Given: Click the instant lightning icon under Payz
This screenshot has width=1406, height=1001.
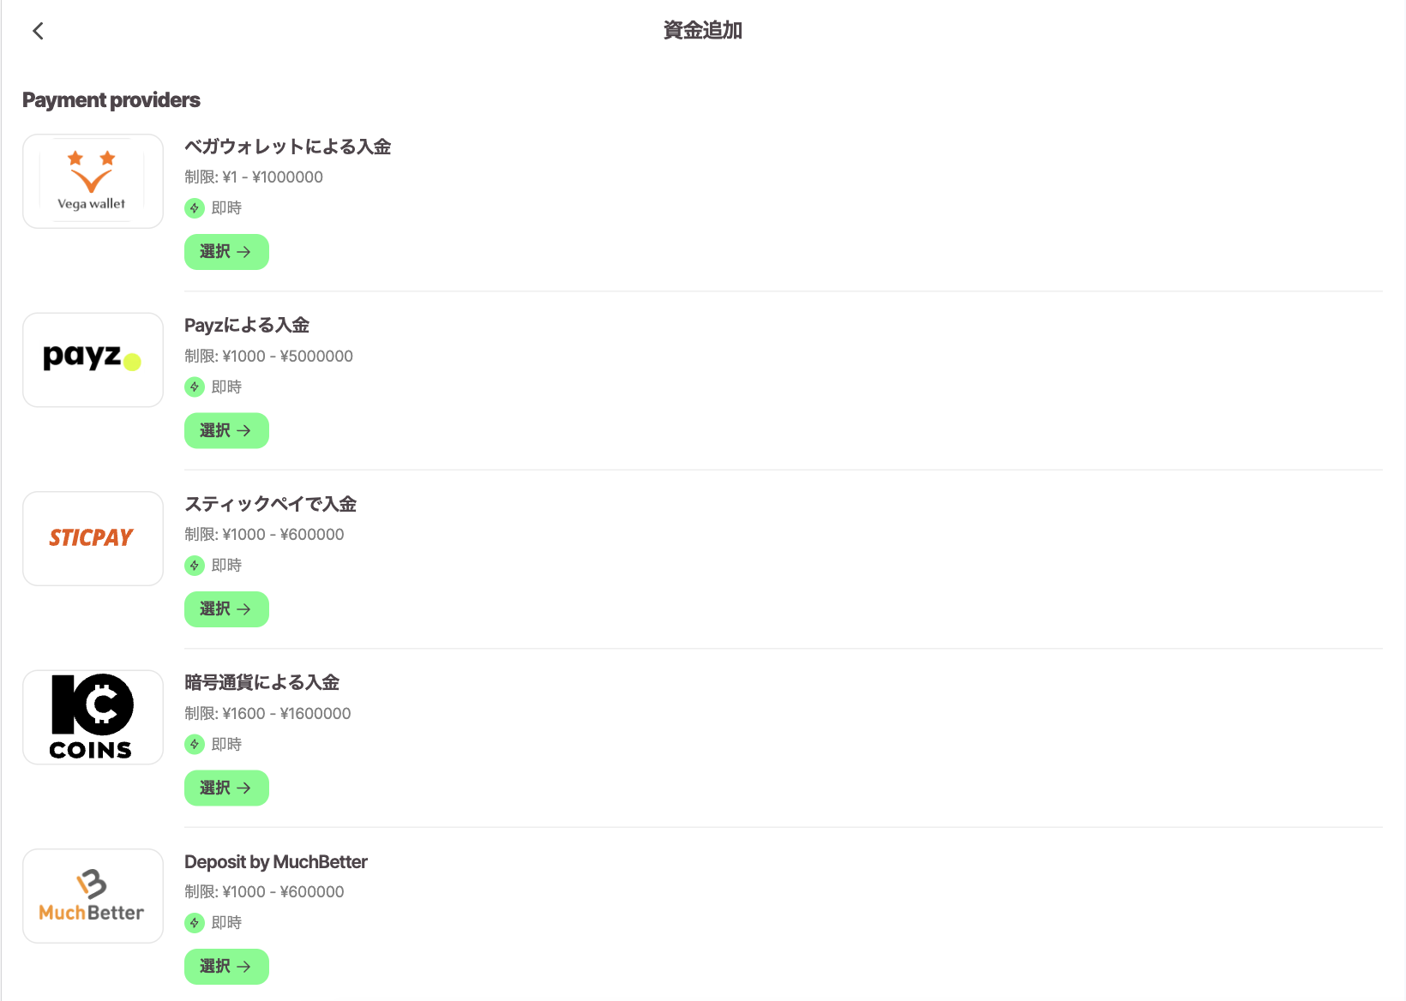Looking at the screenshot, I should [195, 387].
